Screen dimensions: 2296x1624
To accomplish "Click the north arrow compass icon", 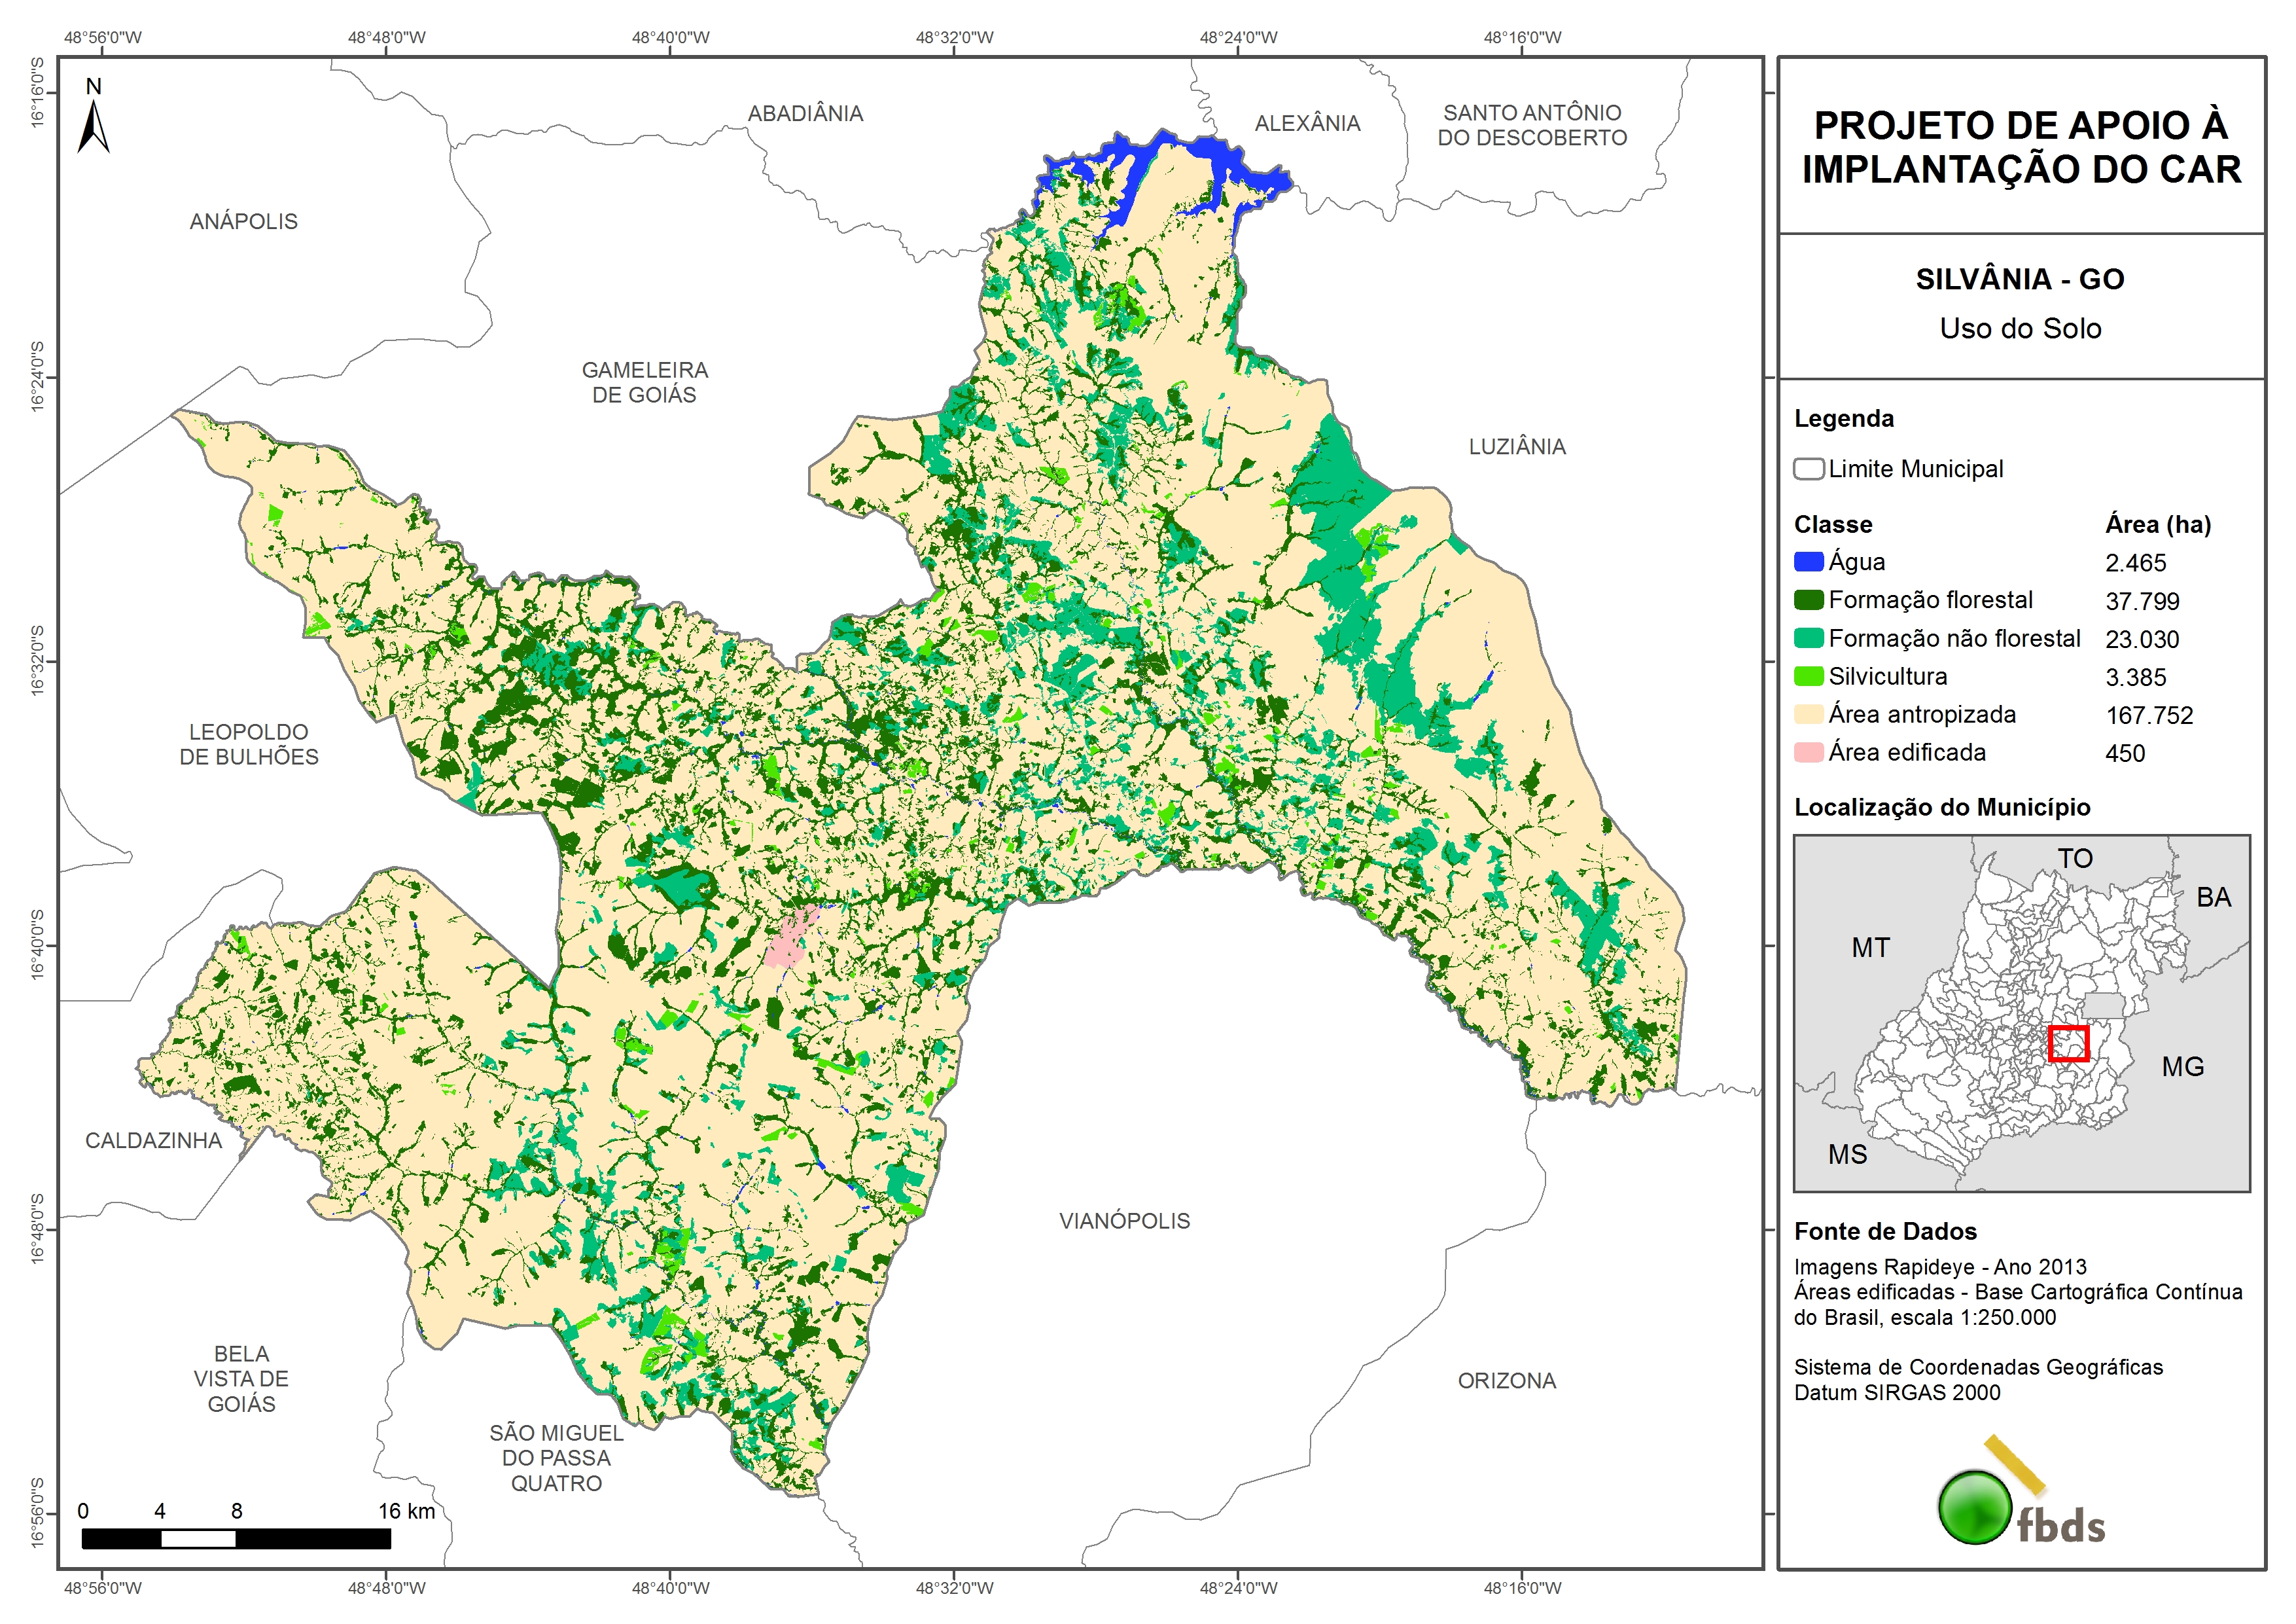I will point(93,120).
